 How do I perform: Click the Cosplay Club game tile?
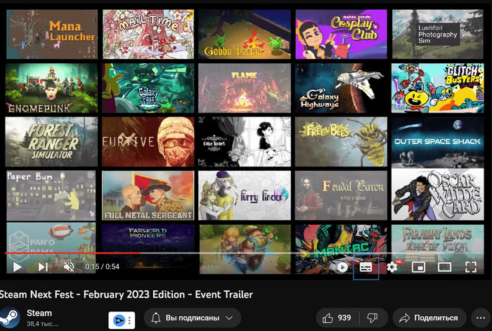point(341,34)
